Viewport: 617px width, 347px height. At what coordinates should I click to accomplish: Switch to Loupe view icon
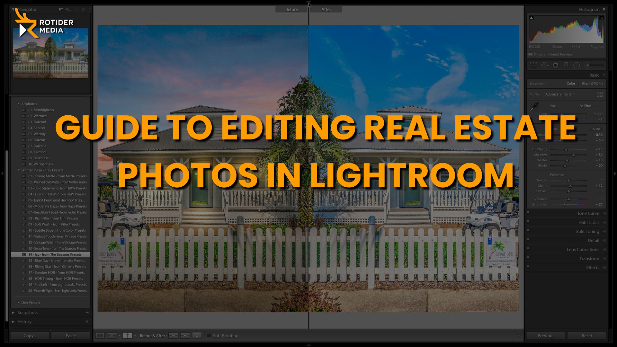(100, 335)
